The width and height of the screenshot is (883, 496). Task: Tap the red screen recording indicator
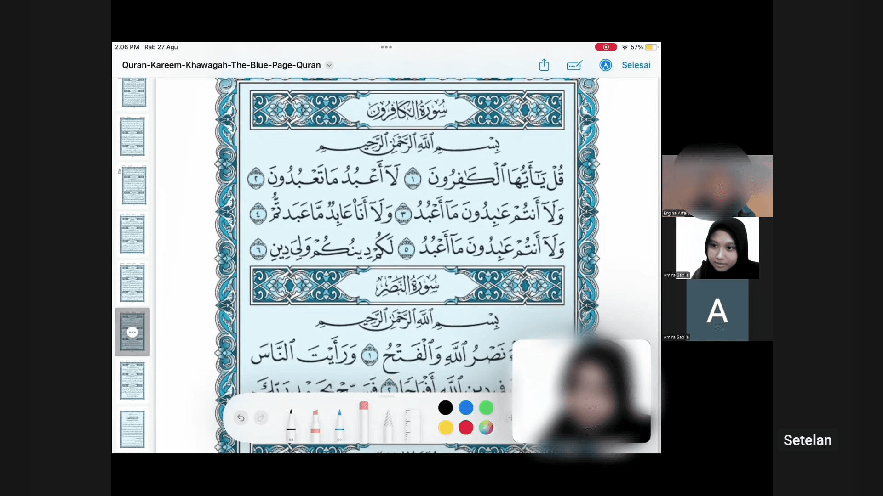coord(606,47)
